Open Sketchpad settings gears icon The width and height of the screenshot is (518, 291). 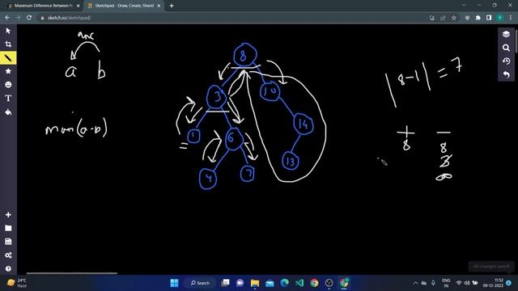coord(8,255)
